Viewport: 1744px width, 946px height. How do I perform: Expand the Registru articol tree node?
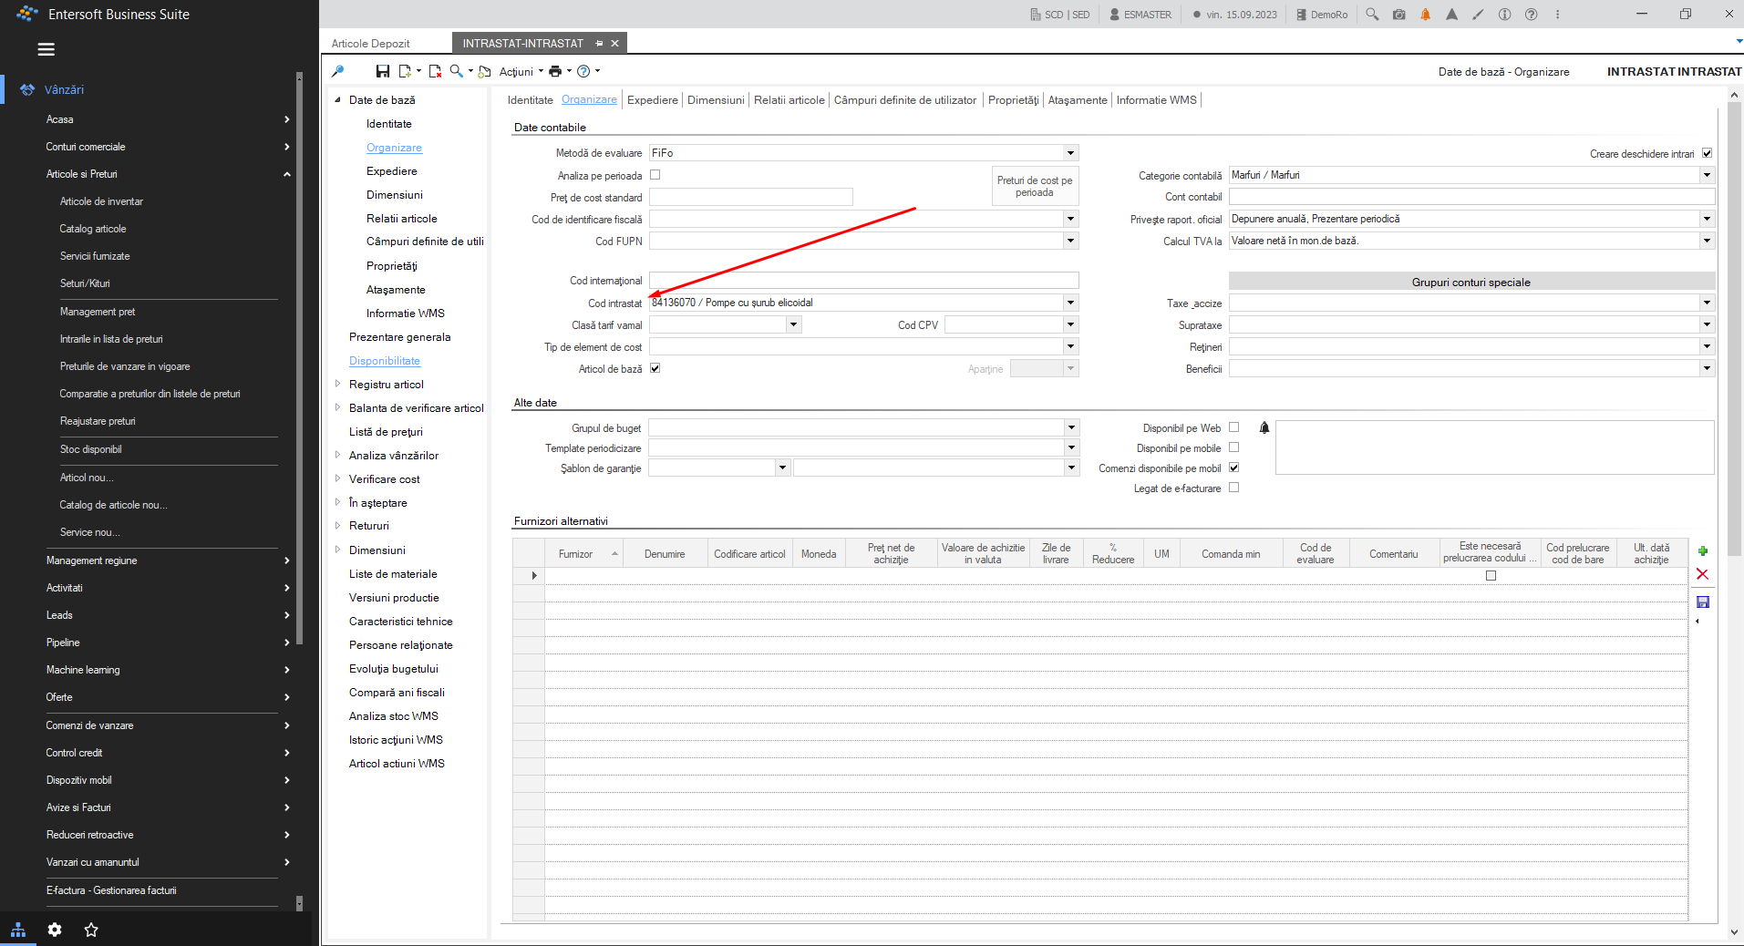(337, 384)
